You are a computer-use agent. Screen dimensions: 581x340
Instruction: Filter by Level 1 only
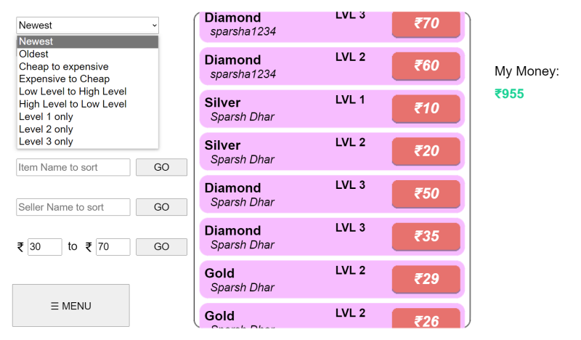pyautogui.click(x=87, y=117)
